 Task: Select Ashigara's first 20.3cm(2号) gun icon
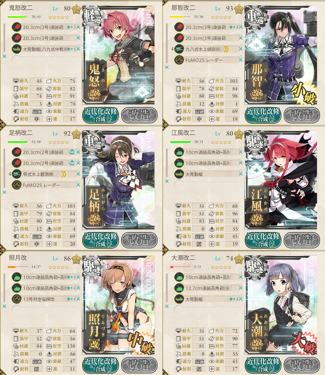tap(17, 152)
